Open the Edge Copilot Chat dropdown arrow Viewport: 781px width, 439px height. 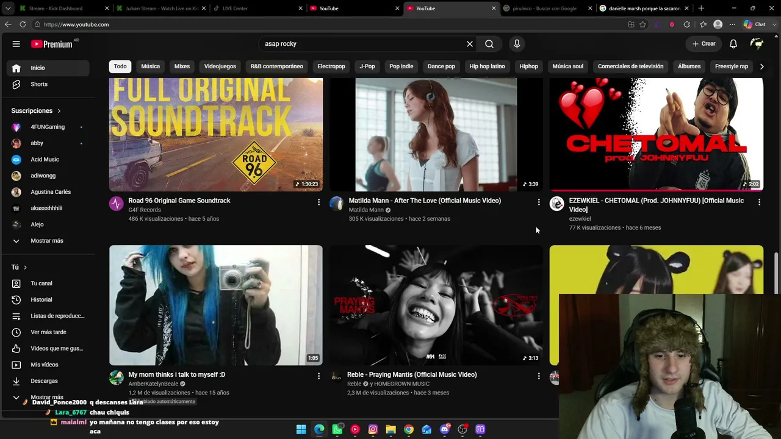point(773,24)
